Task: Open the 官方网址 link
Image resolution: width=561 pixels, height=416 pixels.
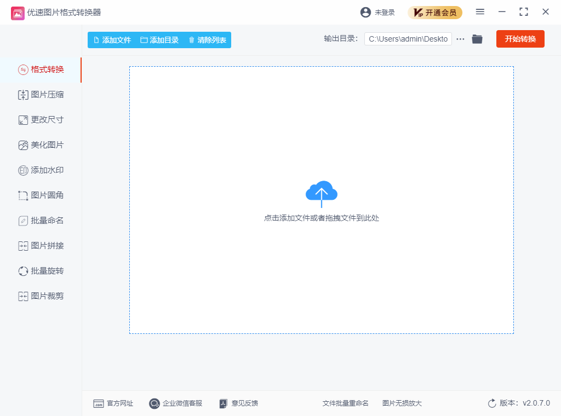Action: [x=113, y=403]
